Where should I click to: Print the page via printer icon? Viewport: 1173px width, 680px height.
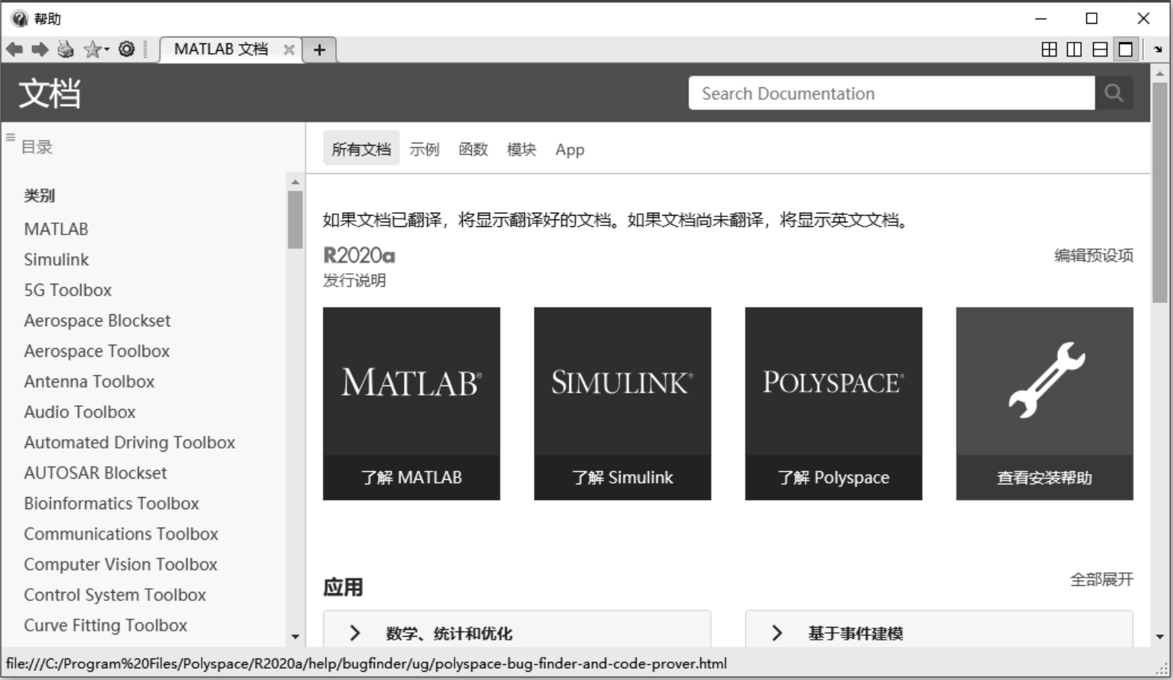coord(66,49)
